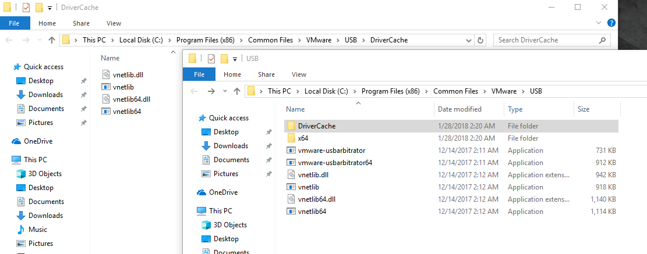
Task: Expand the ribbon in DriverCache window
Action: click(599, 23)
